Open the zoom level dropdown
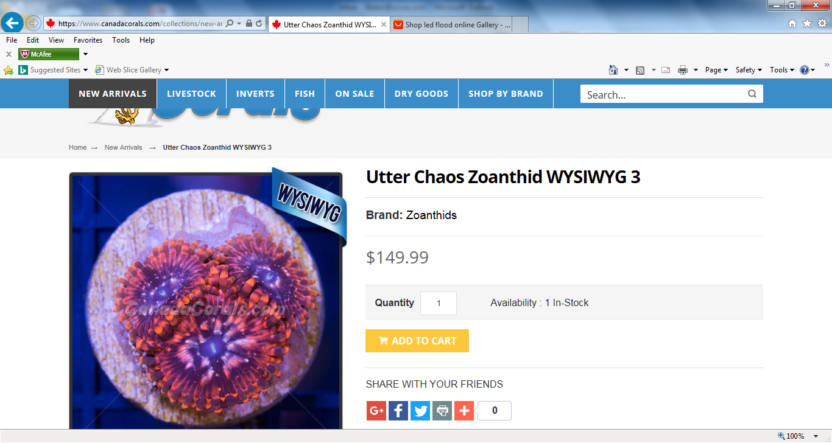832x443 pixels. [x=816, y=436]
